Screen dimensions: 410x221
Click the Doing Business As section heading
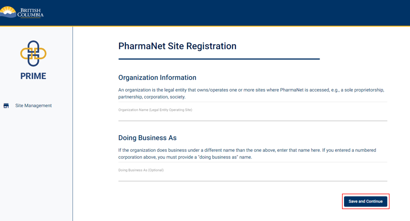click(147, 138)
